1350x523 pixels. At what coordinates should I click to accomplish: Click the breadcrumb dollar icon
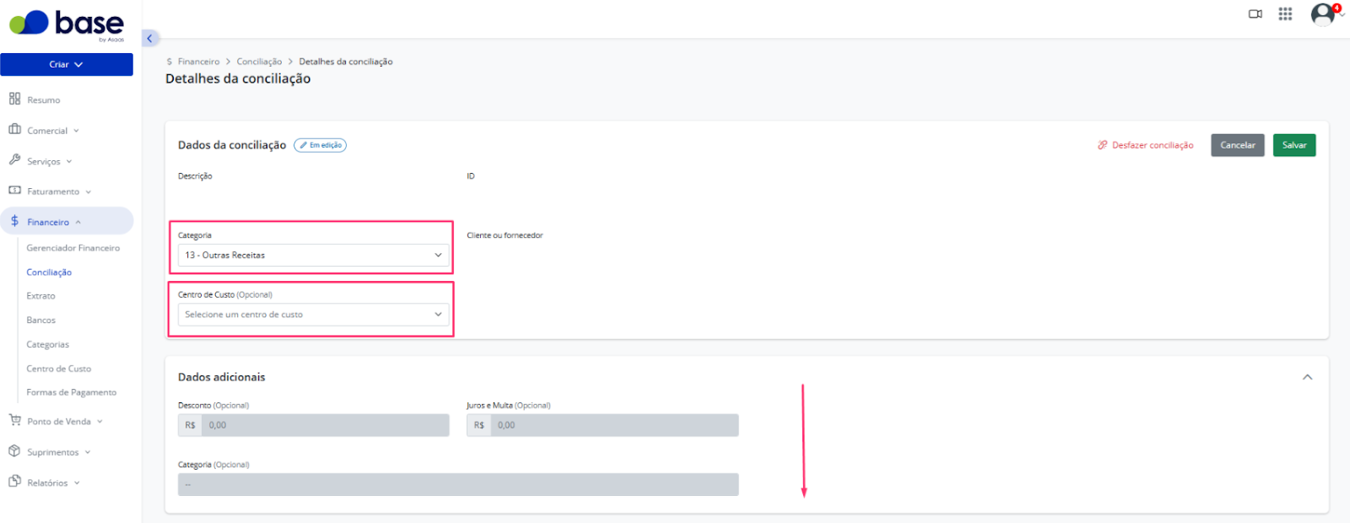170,62
